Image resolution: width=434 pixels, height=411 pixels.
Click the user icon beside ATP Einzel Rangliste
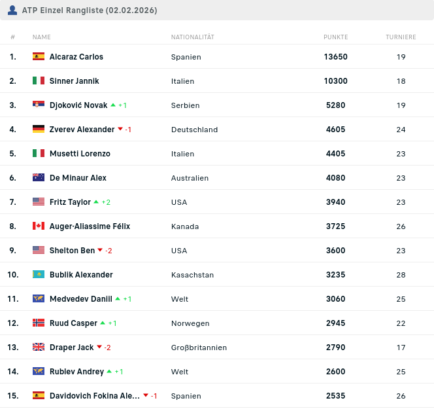tap(12, 10)
